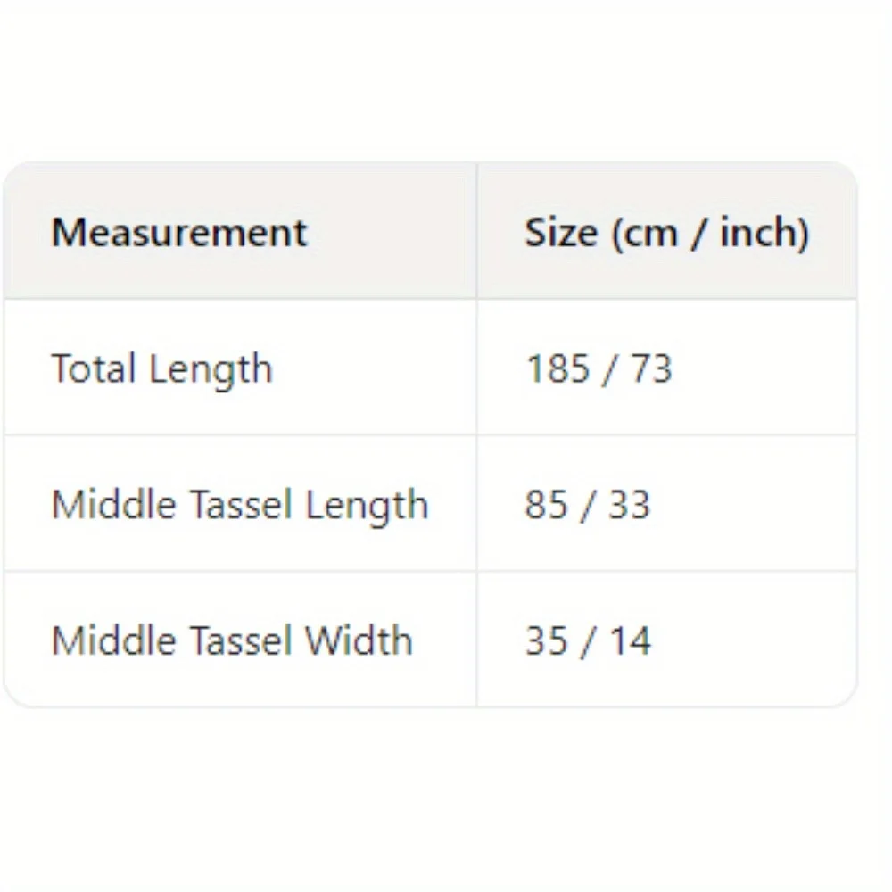Click the word "inch" in the header

758,233
